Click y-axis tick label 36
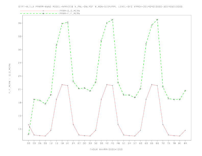 pos(20,23)
